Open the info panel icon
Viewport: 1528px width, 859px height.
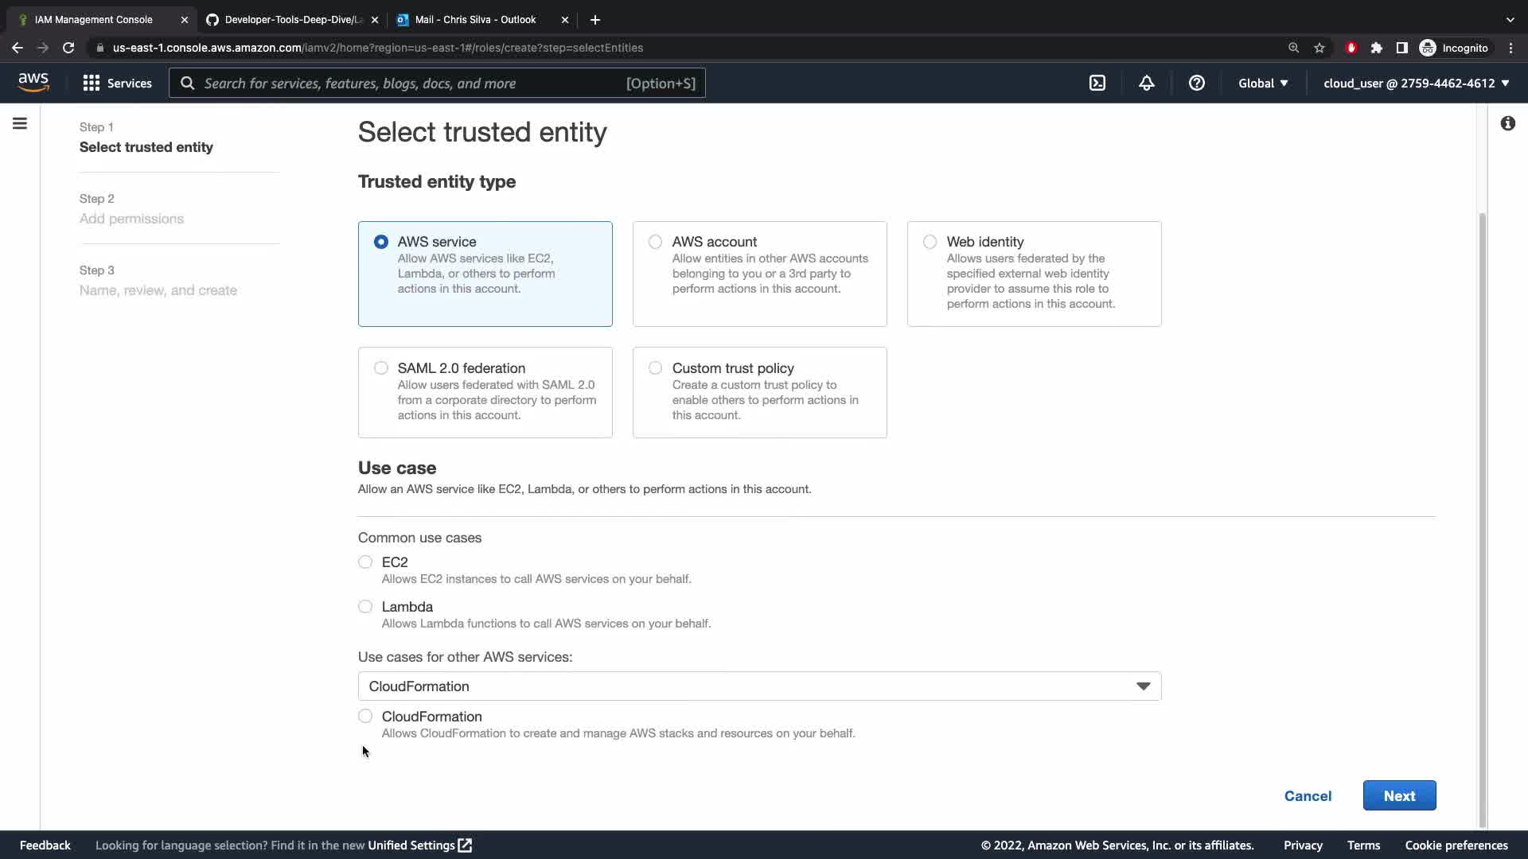point(1507,123)
